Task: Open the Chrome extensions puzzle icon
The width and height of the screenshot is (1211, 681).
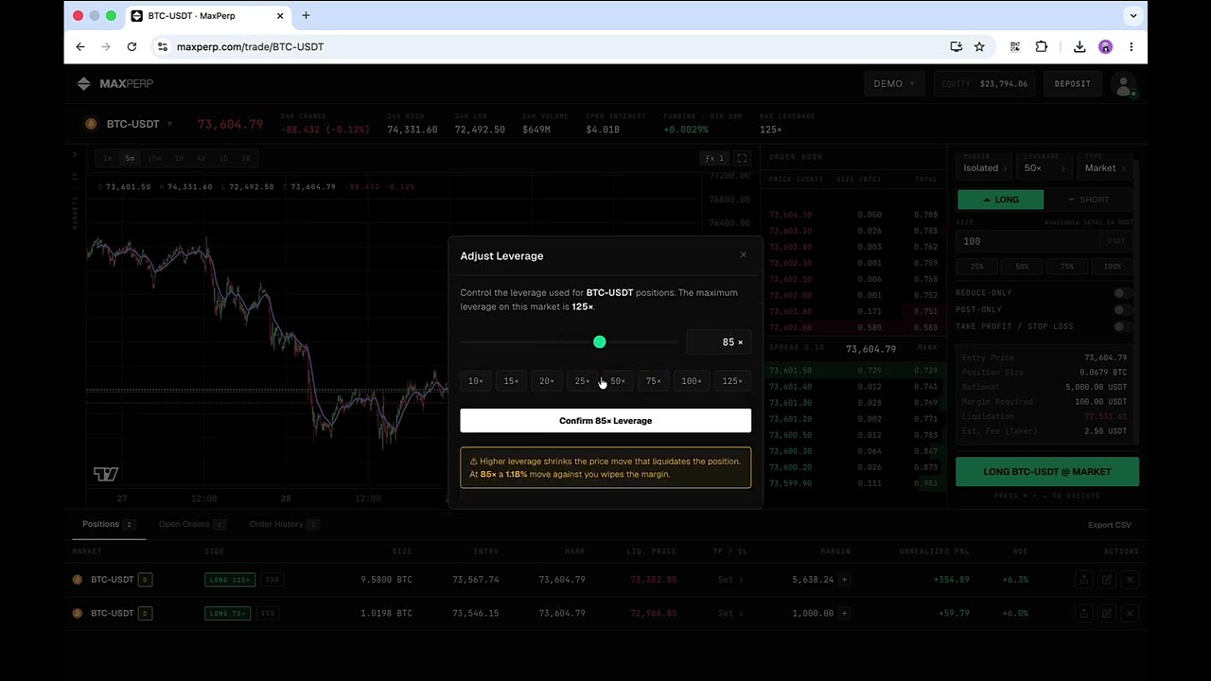Action: coord(1042,46)
